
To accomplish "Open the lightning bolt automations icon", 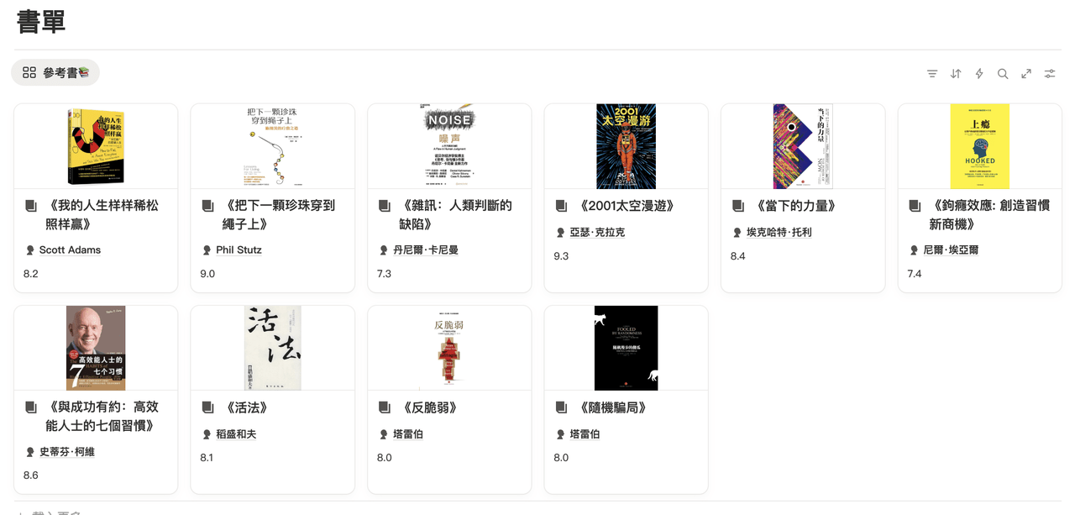I will (x=979, y=74).
